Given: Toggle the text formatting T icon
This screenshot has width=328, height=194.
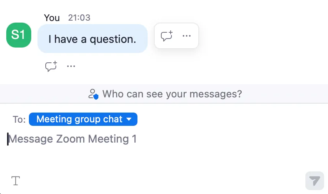Looking at the screenshot, I should click(x=16, y=181).
